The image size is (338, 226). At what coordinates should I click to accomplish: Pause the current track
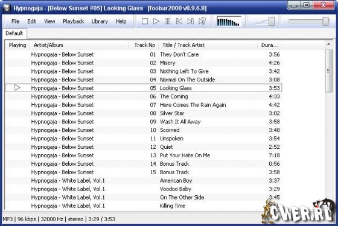(x=168, y=21)
